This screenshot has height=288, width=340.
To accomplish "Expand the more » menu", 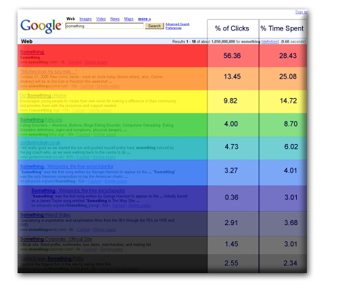I will click(x=145, y=19).
